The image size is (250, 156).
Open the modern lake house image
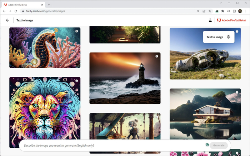point(205,114)
